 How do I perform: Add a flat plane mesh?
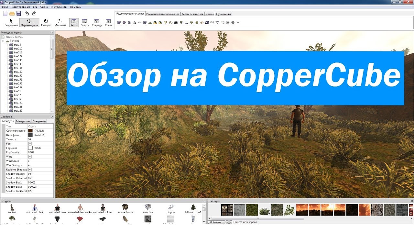click(140, 22)
